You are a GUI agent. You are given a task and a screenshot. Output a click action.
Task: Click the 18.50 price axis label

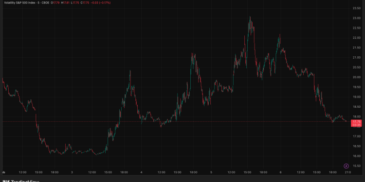coord(357,107)
